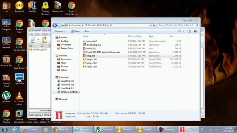Open the µTorrent desktop icon

pyautogui.click(x=6, y=97)
